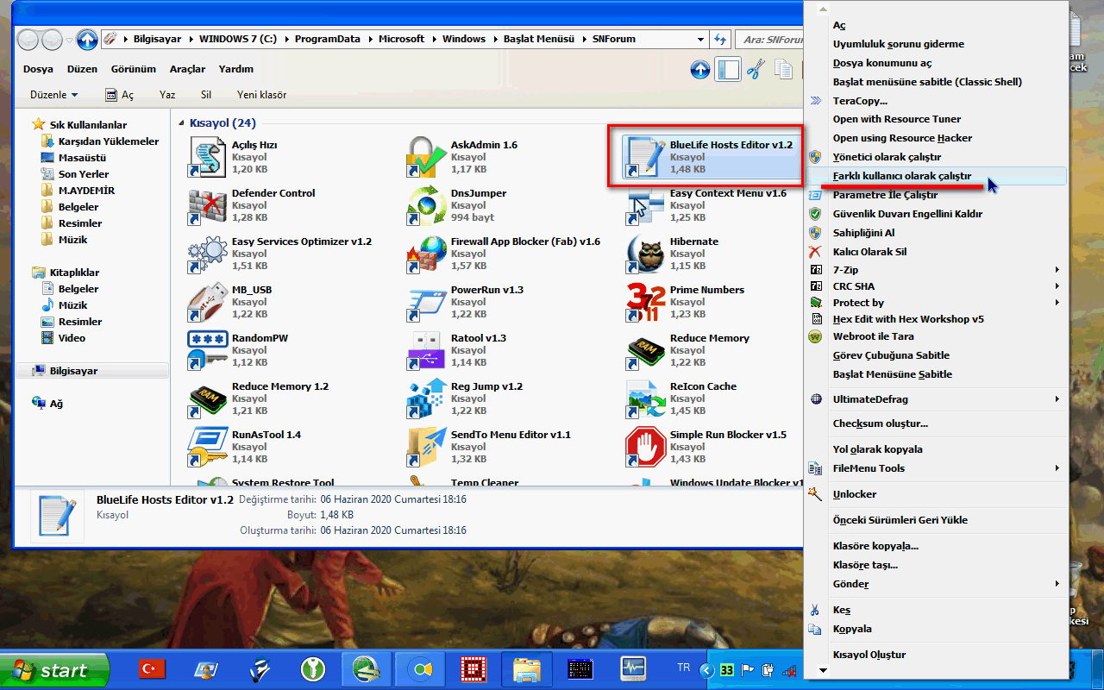This screenshot has height=690, width=1104.
Task: Open the system monitor taskbar icon
Action: click(634, 668)
